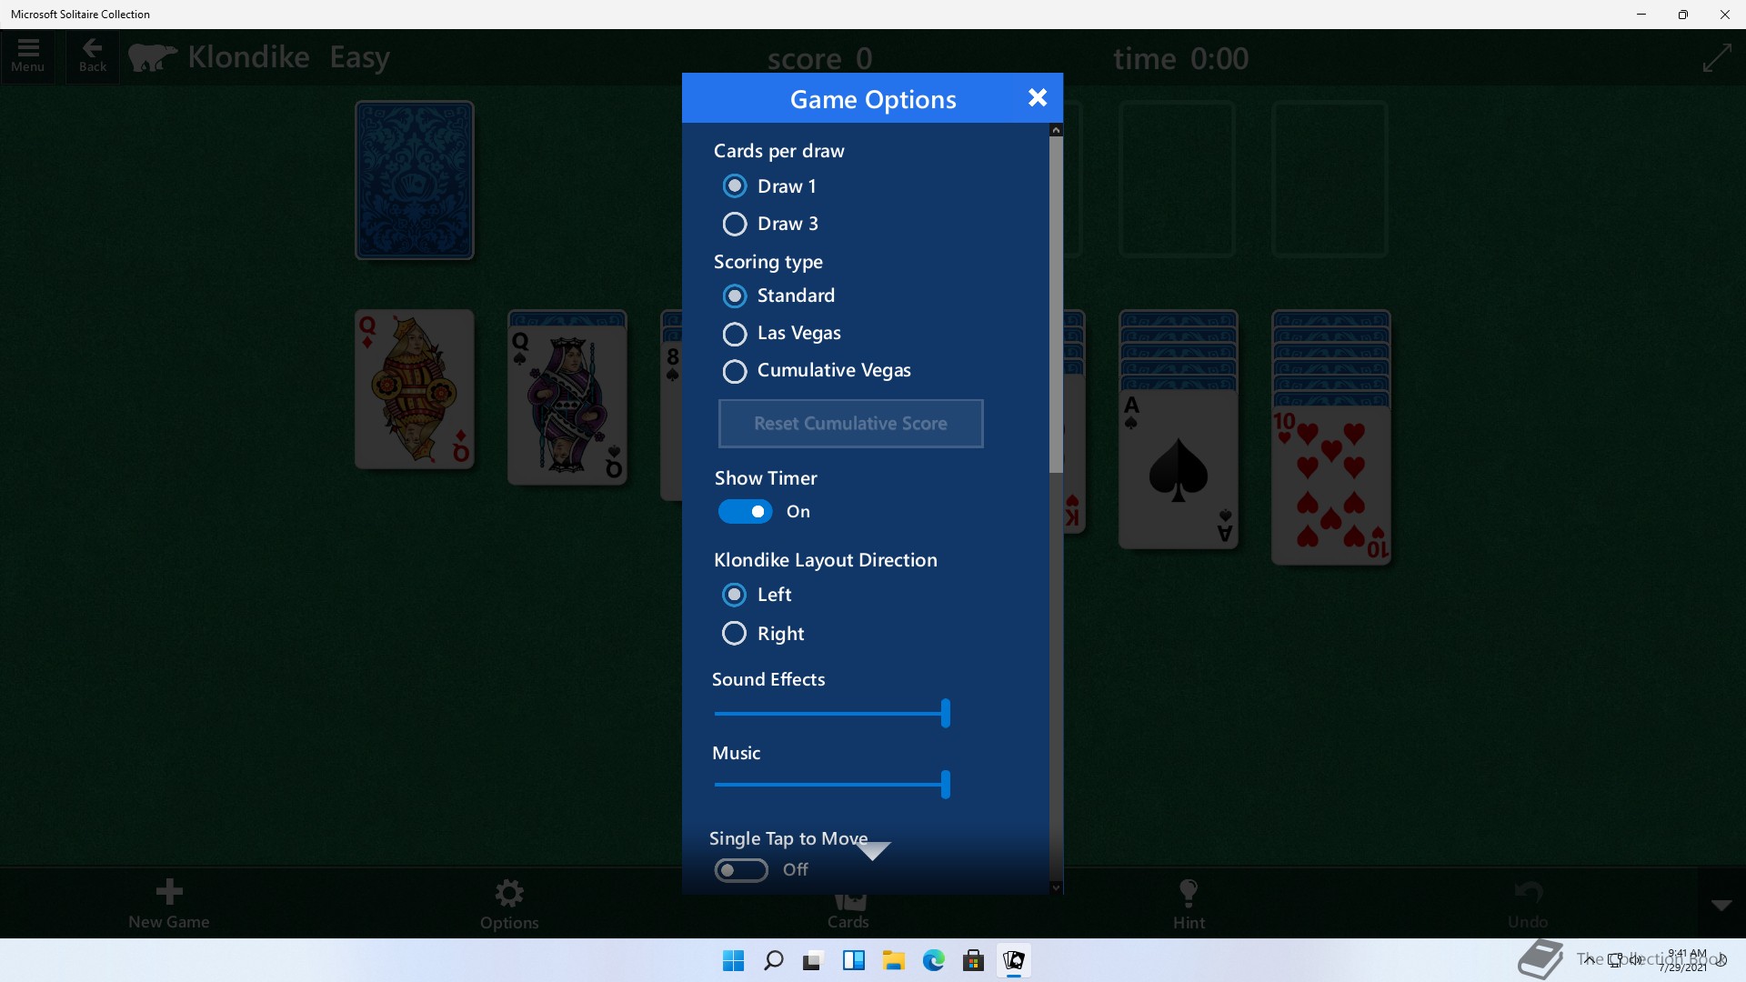Select the Queen of Diamonds card
This screenshot has width=1746, height=982.
pos(415,389)
